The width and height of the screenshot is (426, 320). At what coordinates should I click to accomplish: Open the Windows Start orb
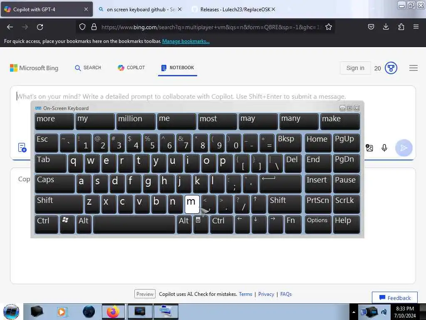[x=11, y=312]
